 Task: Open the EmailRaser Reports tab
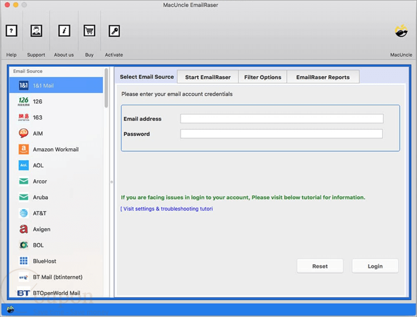[x=323, y=77]
